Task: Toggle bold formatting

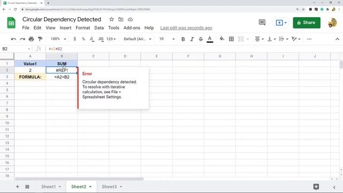Action: (x=183, y=39)
